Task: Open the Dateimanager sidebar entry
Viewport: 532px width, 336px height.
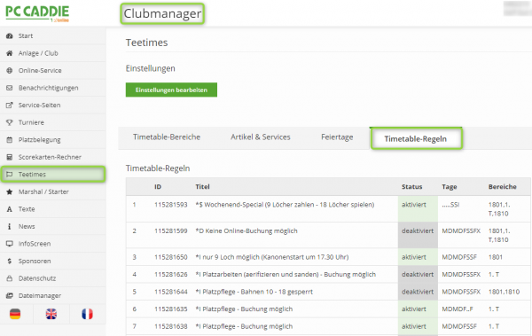Action: (x=53, y=295)
